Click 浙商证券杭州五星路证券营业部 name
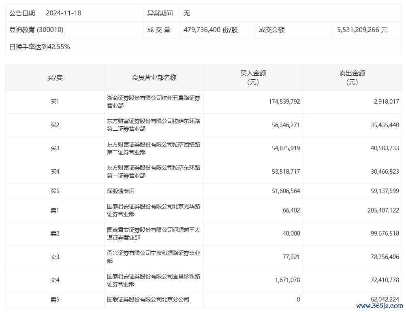This screenshot has height=312, width=406. click(154, 102)
